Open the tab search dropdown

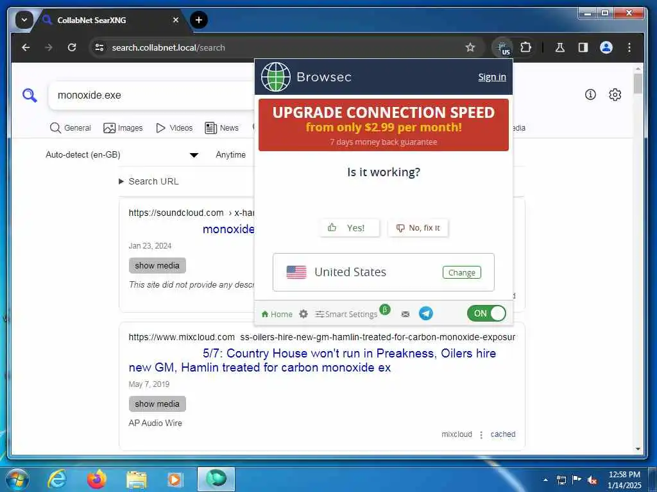point(24,20)
